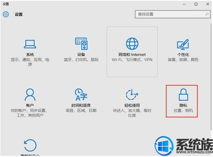Viewport: 213px width, 157px height.
Task: Open the 更新和安全 circular arrow icon
Action: (x=30, y=145)
